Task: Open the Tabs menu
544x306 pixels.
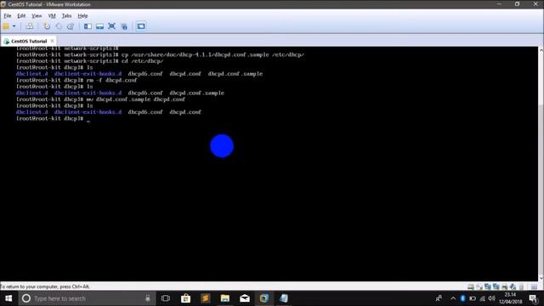Action: 66,16
